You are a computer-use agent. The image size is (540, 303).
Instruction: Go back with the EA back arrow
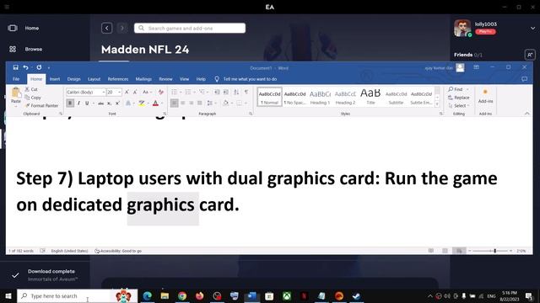pos(107,28)
